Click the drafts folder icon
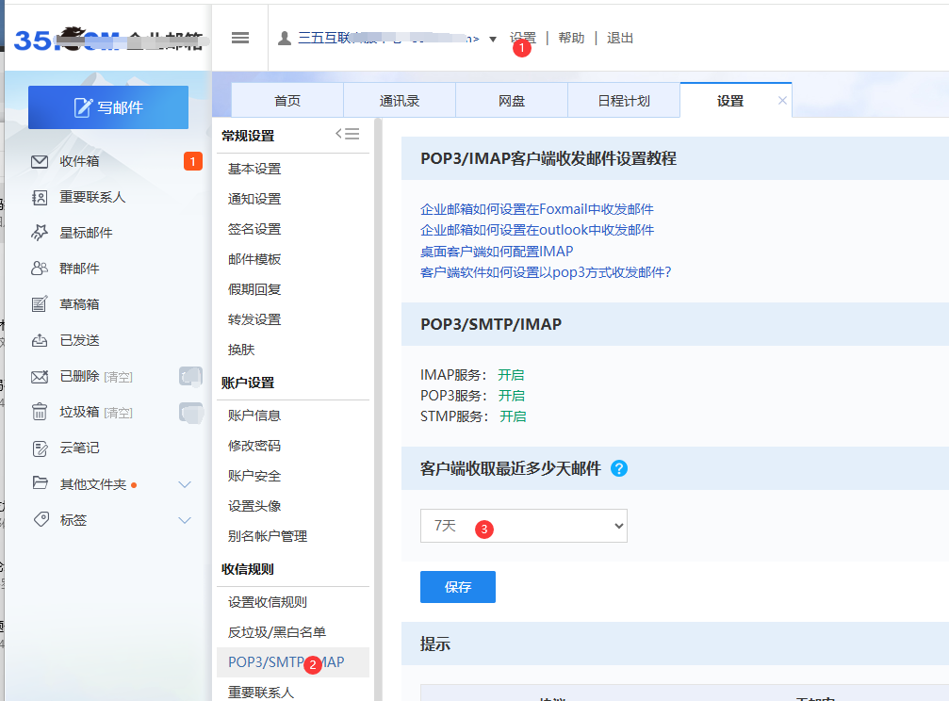949x701 pixels. (40, 304)
